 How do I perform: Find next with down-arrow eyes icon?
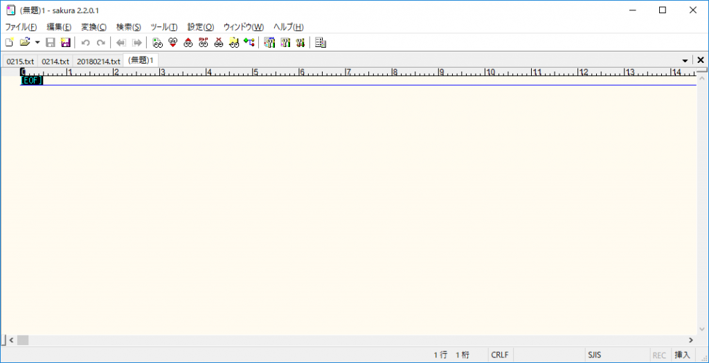coord(172,43)
